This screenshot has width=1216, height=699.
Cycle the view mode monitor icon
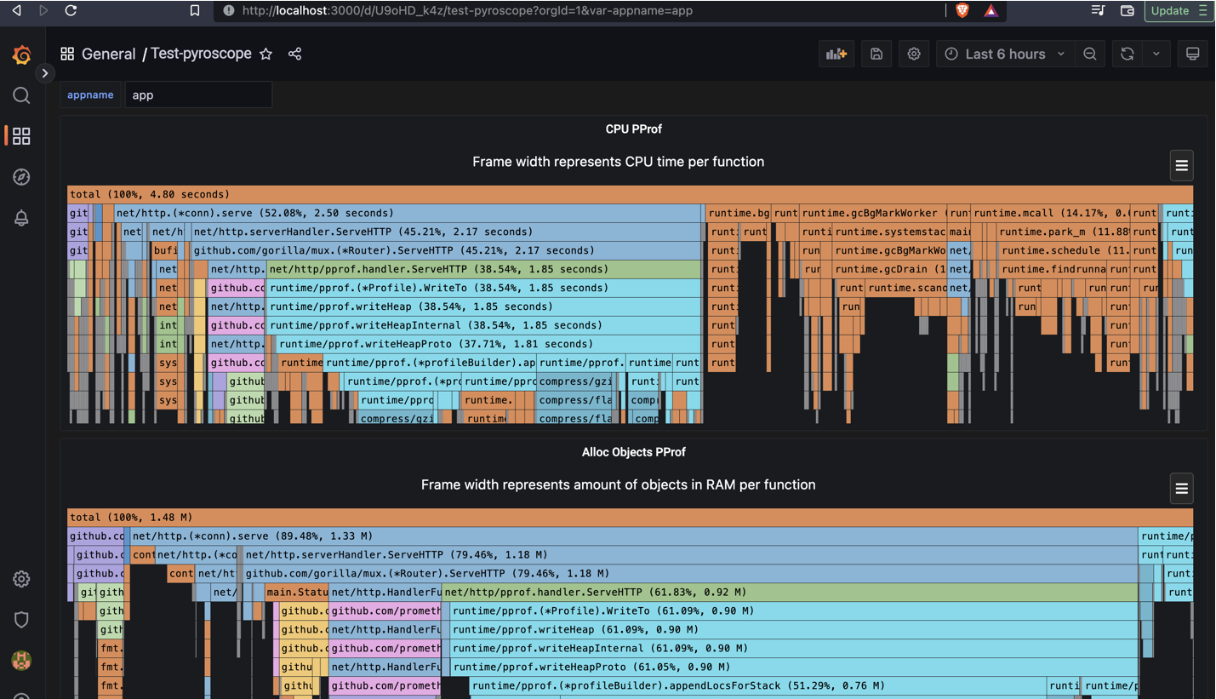1192,54
